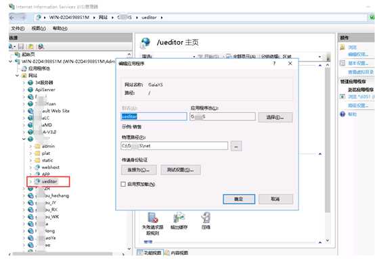
Task: Click the 应用程序池(L) text field
Action: [223, 116]
